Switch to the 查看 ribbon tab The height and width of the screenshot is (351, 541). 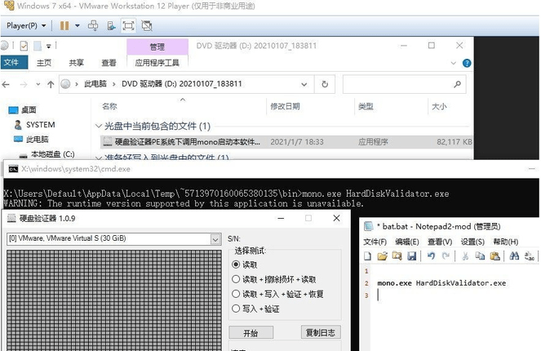(109, 63)
